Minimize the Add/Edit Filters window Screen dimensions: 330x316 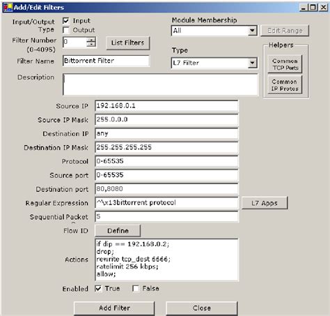303,8
